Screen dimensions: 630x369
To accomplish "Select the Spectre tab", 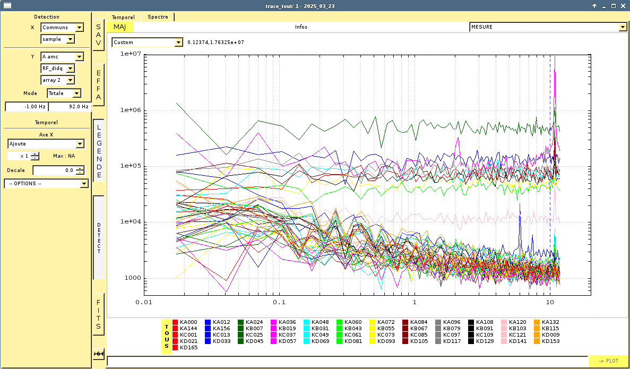I will tap(158, 17).
